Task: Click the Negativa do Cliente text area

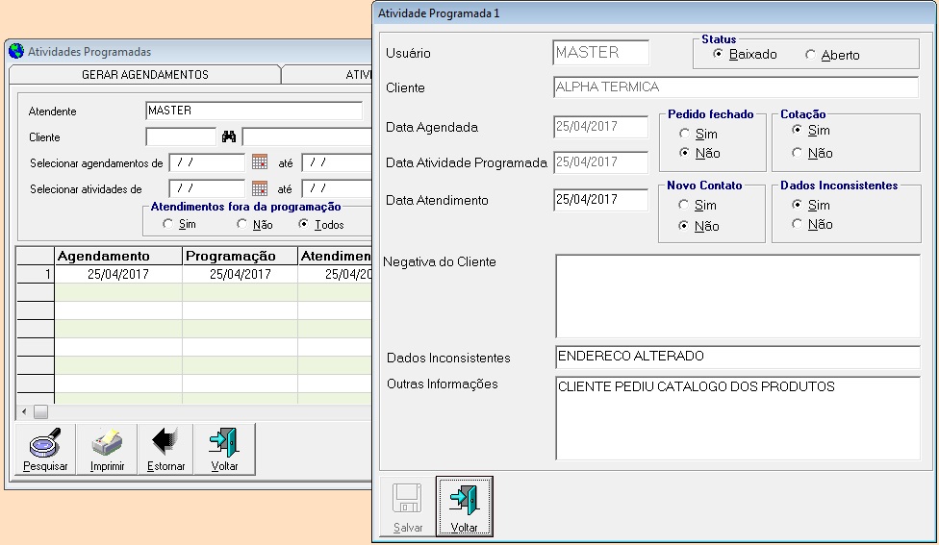Action: [x=737, y=296]
